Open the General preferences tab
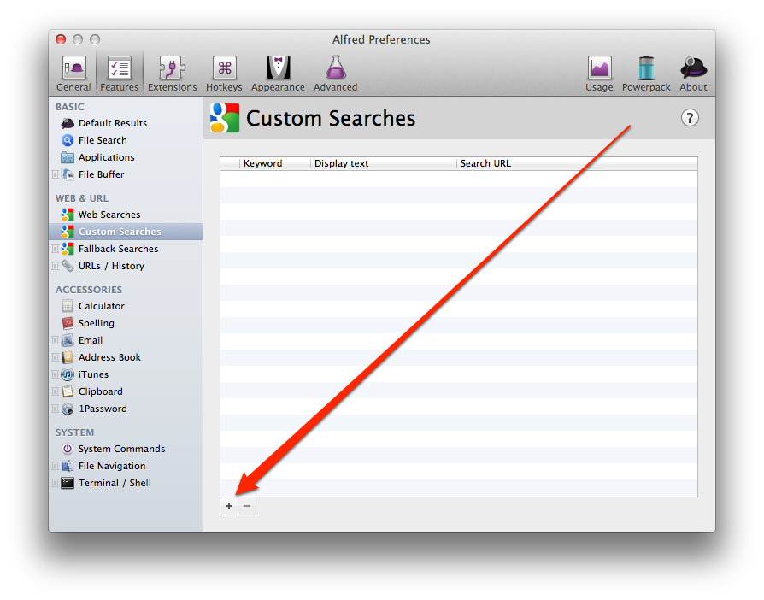The image size is (764, 600). pyautogui.click(x=73, y=74)
